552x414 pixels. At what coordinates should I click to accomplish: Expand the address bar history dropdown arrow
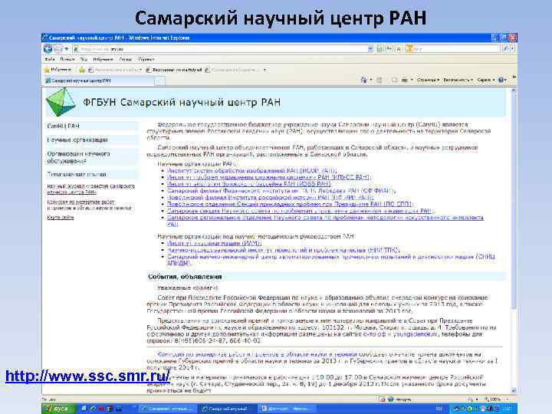[370, 49]
